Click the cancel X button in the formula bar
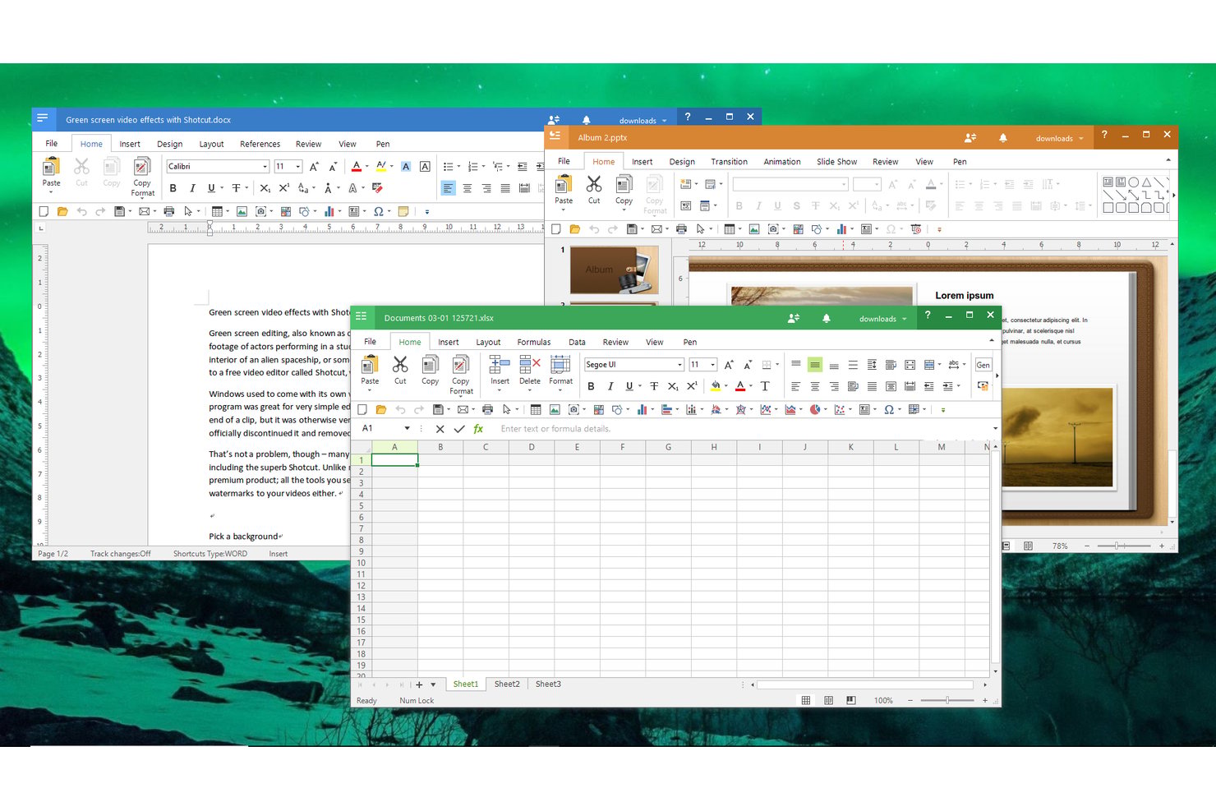This screenshot has height=811, width=1216. click(x=440, y=429)
